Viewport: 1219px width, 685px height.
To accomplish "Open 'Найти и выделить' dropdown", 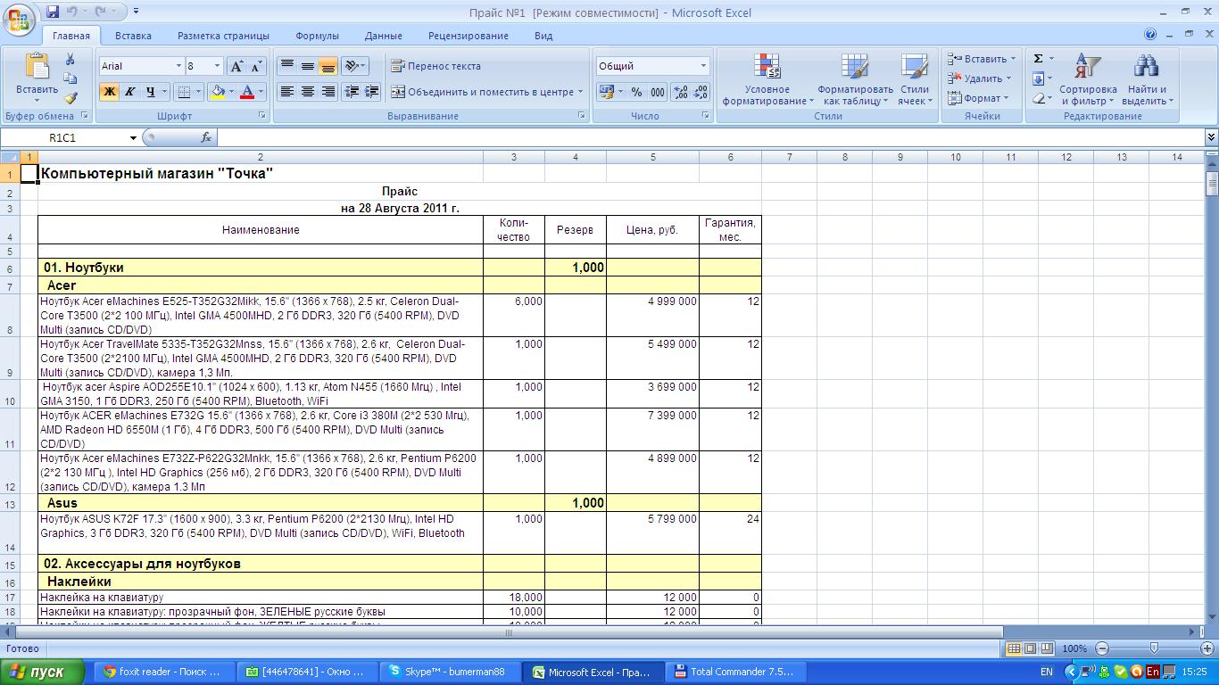I will tap(1147, 79).
